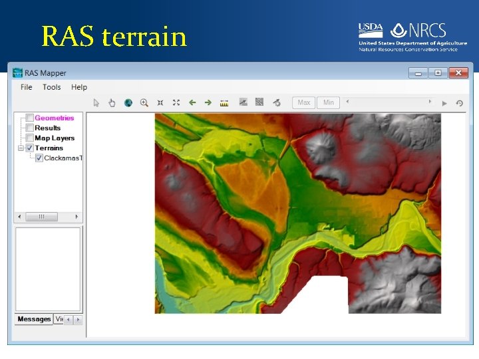Image resolution: width=479 pixels, height=359 pixels.
Task: Select the Geometries tree label
Action: 55,118
